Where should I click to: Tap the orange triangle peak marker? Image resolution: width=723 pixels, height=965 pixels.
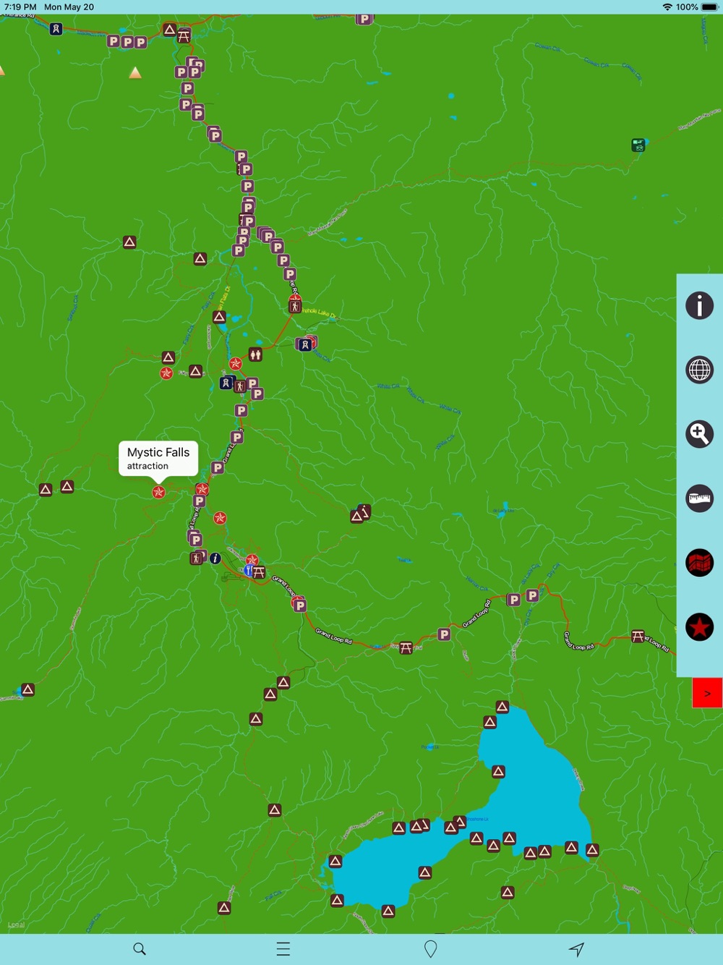click(x=135, y=72)
